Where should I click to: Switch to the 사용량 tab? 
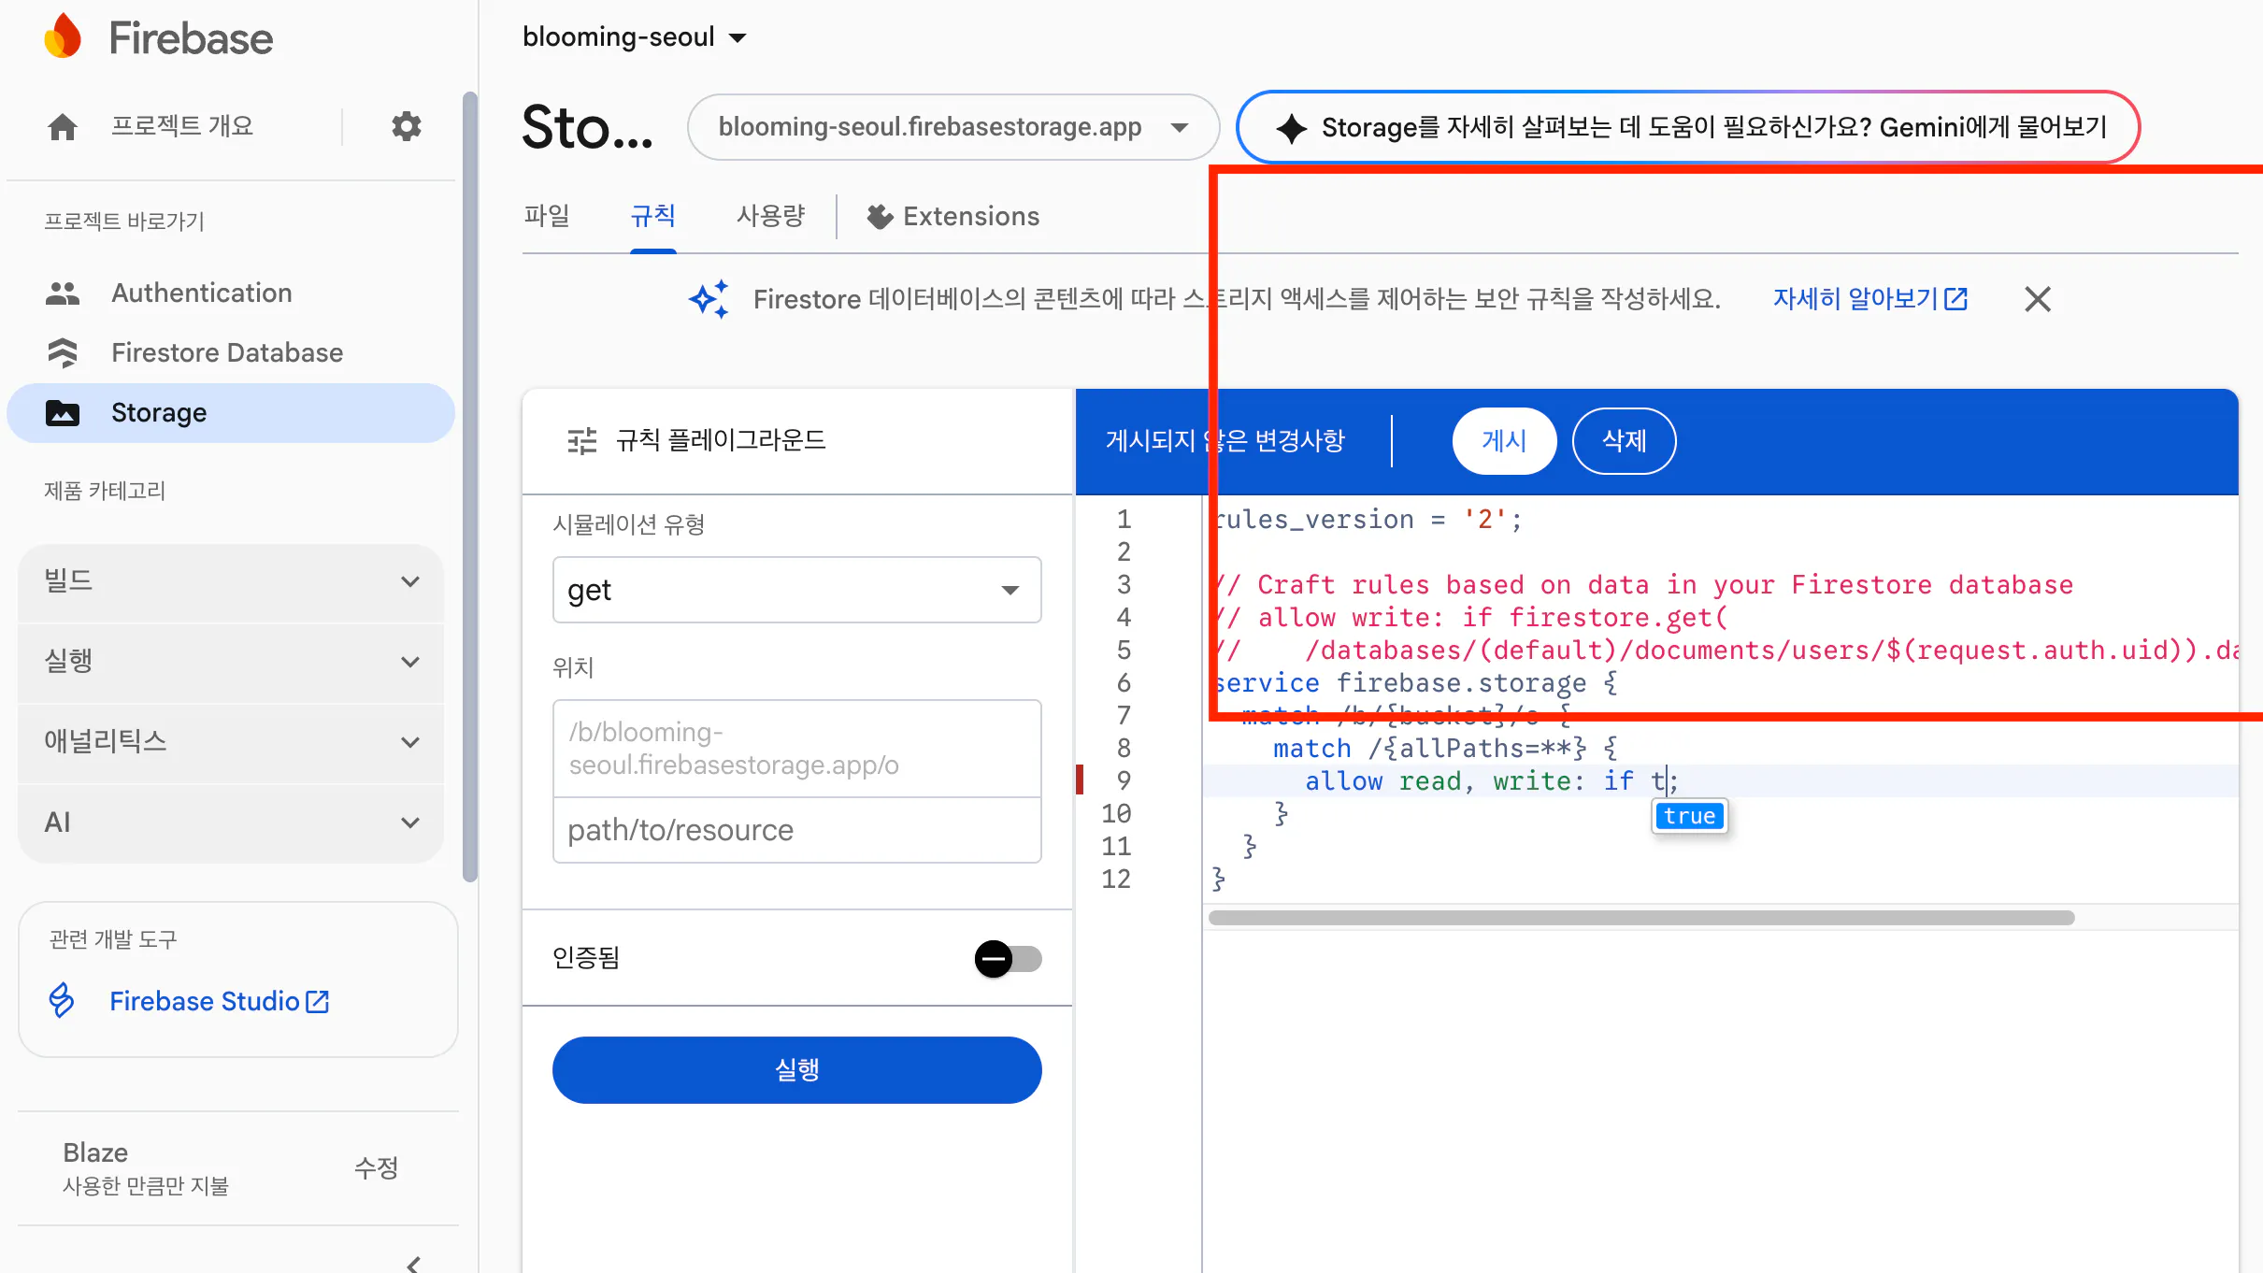point(770,216)
